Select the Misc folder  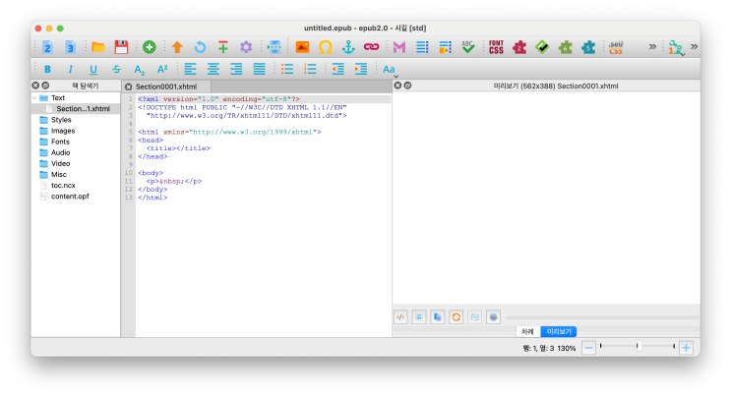click(59, 175)
